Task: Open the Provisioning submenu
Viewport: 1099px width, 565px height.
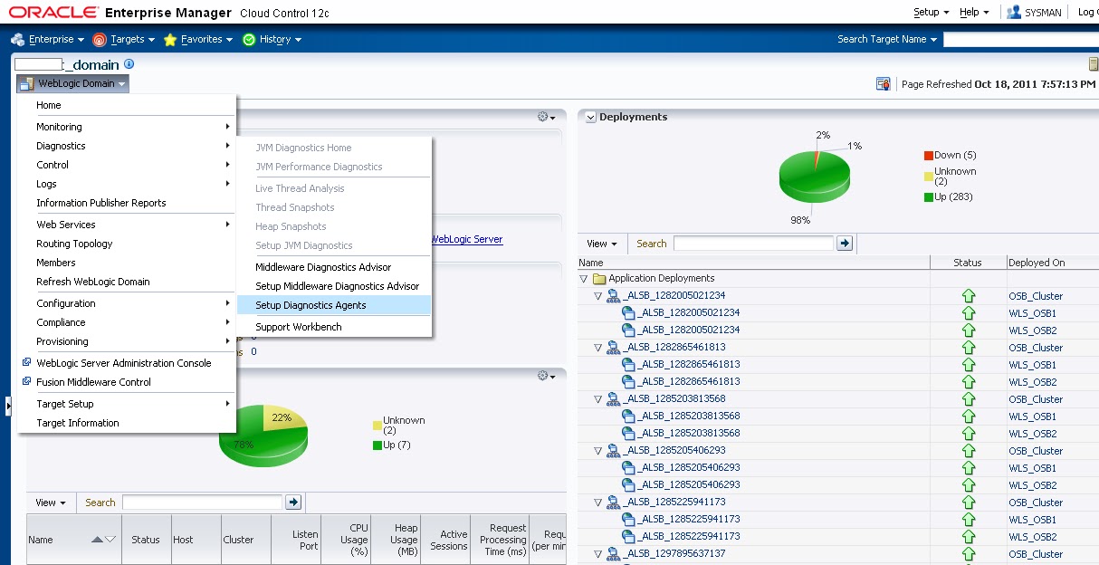Action: [127, 341]
